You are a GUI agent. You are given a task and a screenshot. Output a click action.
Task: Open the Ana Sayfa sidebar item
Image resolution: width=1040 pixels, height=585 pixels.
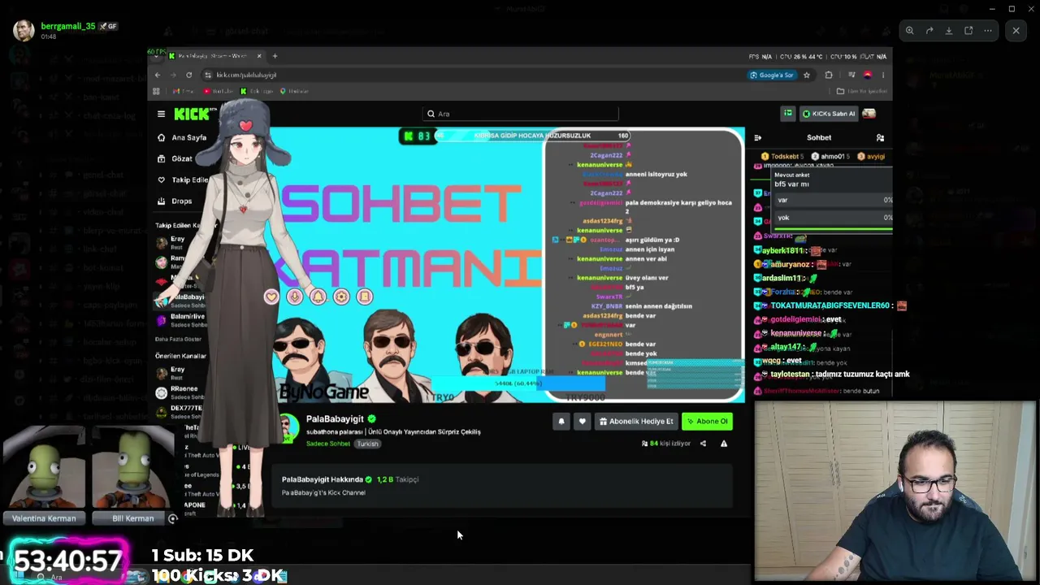pos(181,137)
